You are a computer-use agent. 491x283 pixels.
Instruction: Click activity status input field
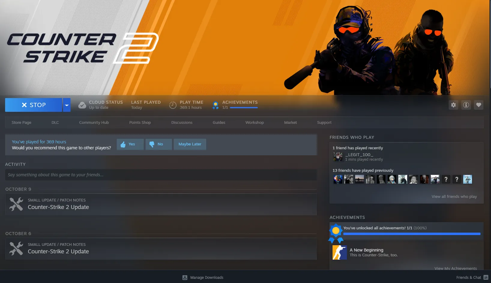pyautogui.click(x=161, y=175)
